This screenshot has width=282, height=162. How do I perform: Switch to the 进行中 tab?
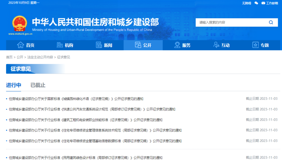coord(14,85)
